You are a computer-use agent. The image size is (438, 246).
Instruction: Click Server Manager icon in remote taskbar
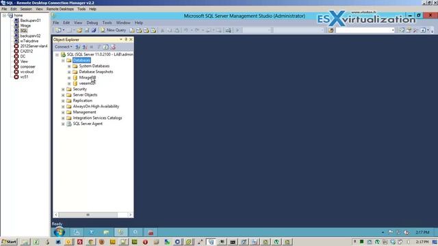click(76, 232)
